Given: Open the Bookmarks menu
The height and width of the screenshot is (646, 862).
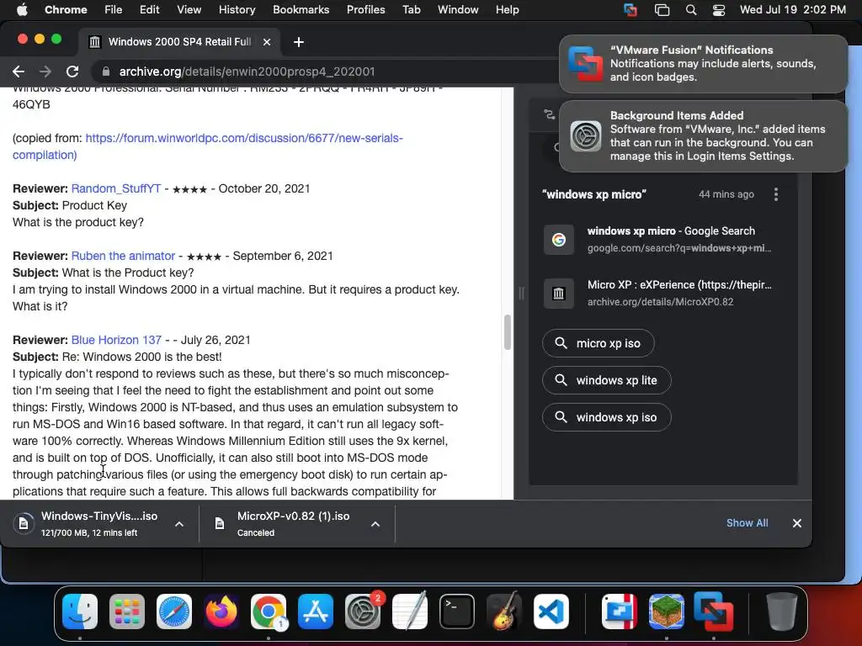Looking at the screenshot, I should [x=301, y=9].
